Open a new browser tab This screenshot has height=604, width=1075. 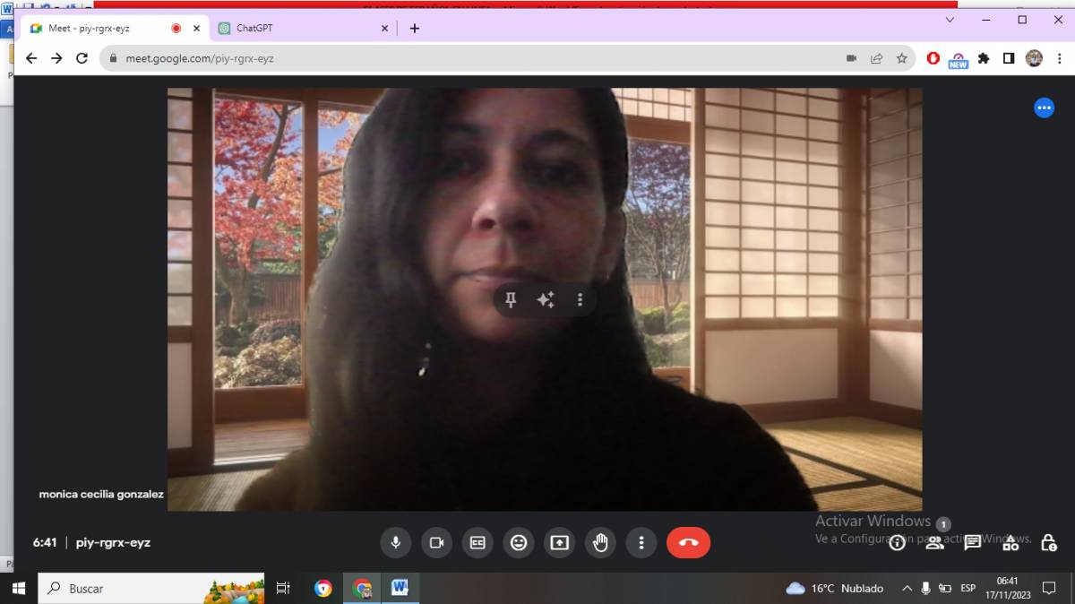[414, 28]
